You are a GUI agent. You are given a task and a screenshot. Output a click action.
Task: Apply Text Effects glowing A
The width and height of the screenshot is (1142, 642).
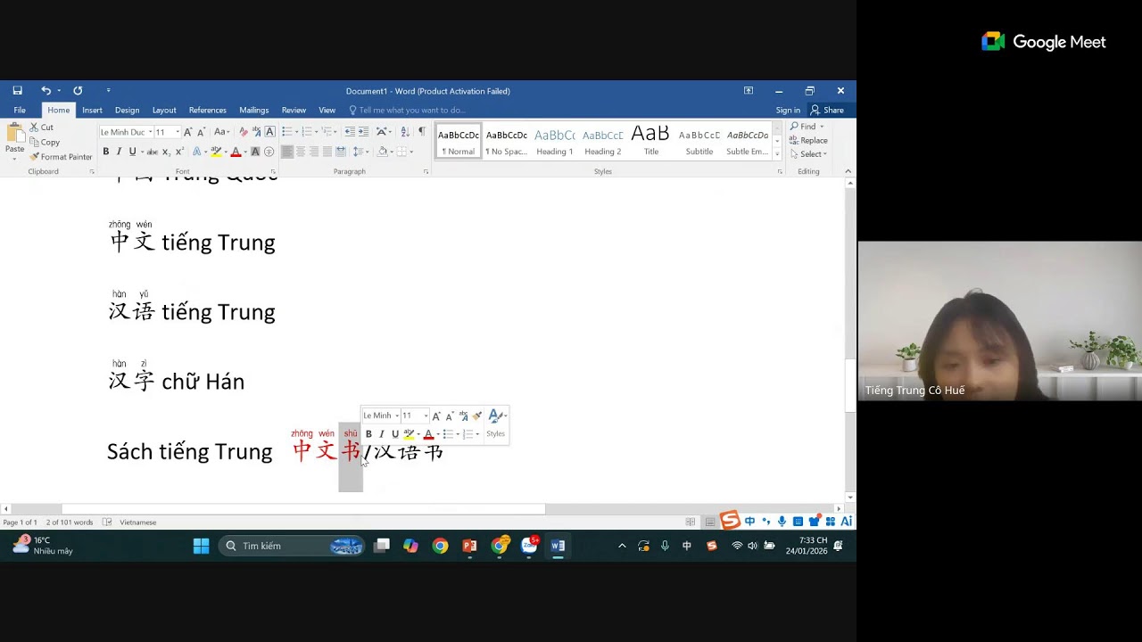point(197,152)
